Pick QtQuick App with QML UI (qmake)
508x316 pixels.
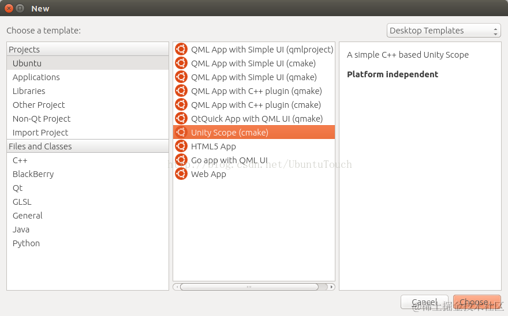tap(254, 119)
